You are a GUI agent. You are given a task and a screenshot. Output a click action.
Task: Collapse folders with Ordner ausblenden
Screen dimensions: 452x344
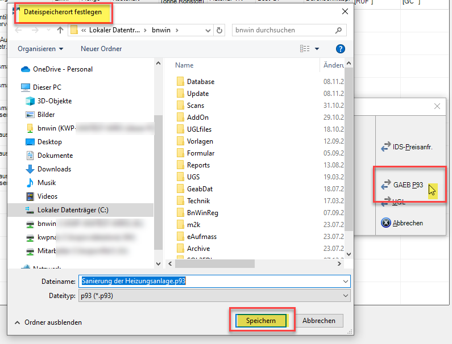point(48,322)
